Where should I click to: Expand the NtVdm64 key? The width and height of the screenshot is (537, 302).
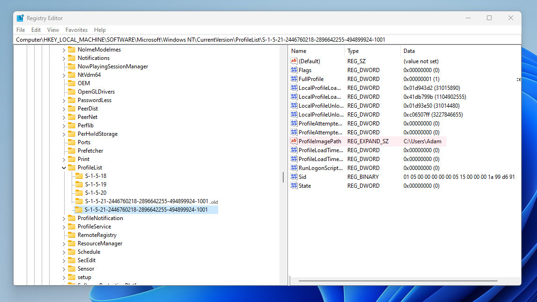point(64,75)
